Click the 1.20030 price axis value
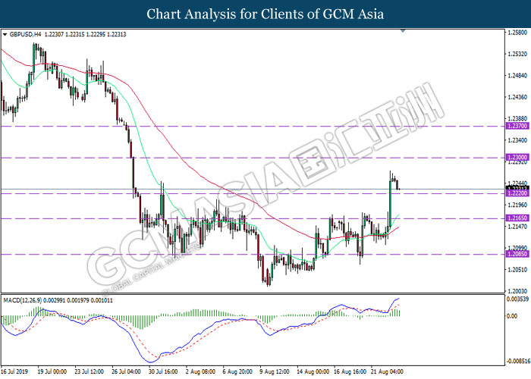531x379 pixels. pyautogui.click(x=518, y=290)
